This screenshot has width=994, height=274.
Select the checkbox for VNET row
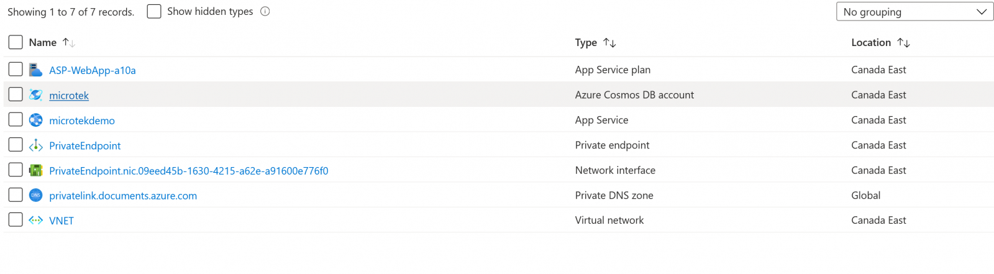16,220
